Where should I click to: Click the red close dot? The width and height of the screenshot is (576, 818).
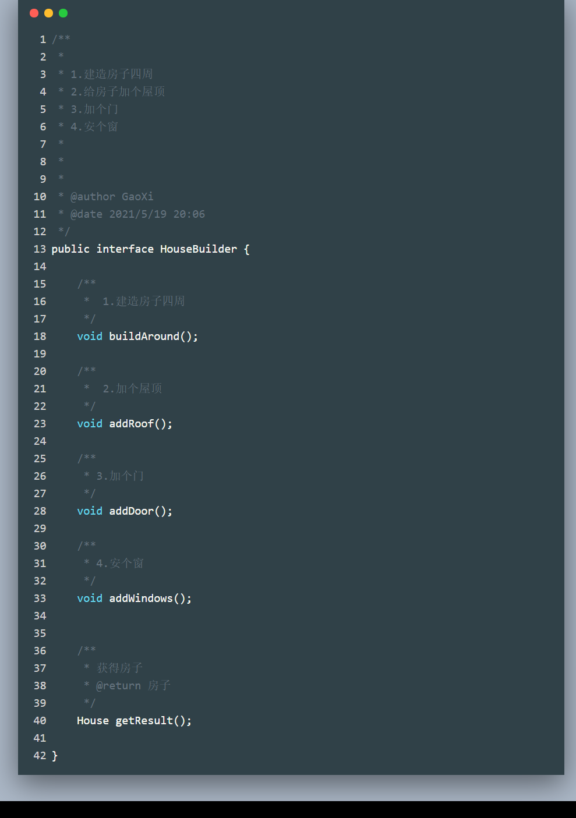pyautogui.click(x=34, y=13)
